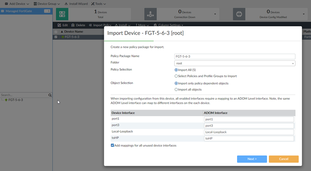This screenshot has width=311, height=171.
Task: Uncheck Add mappings for all unused device interfaces
Action: point(112,145)
